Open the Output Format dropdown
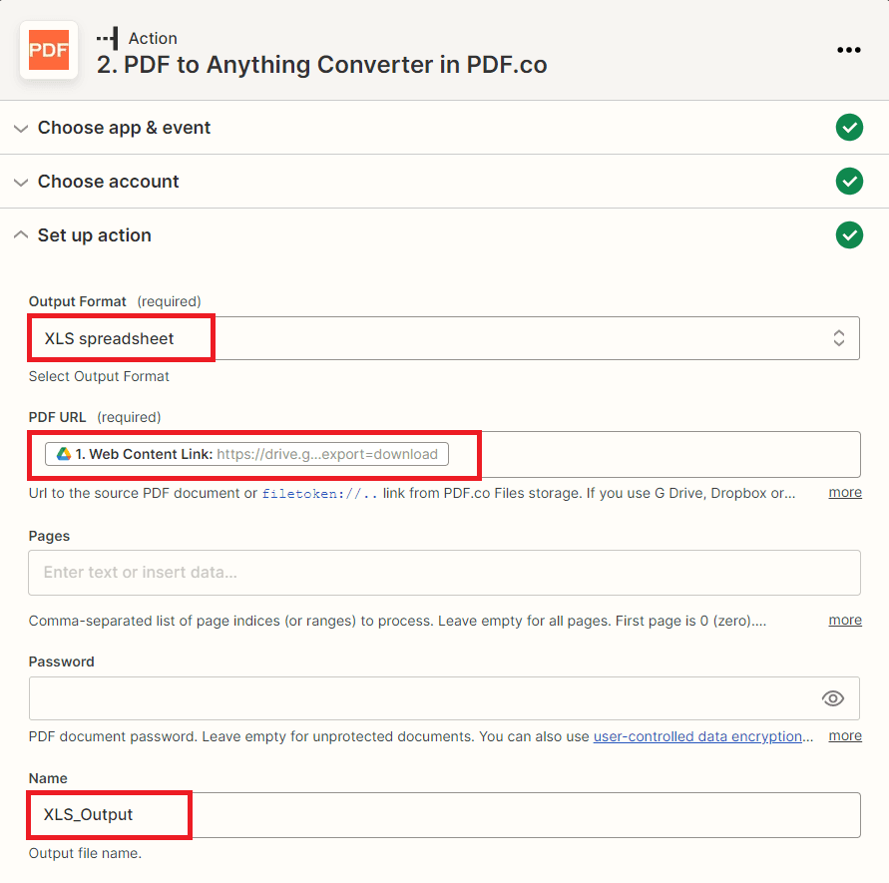Screen dimensions: 889x883 click(x=444, y=338)
